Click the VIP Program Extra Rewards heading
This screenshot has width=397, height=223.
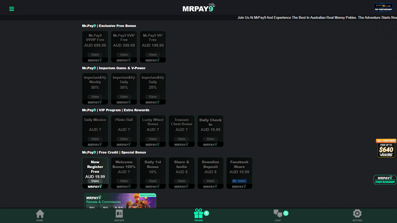click(x=116, y=110)
